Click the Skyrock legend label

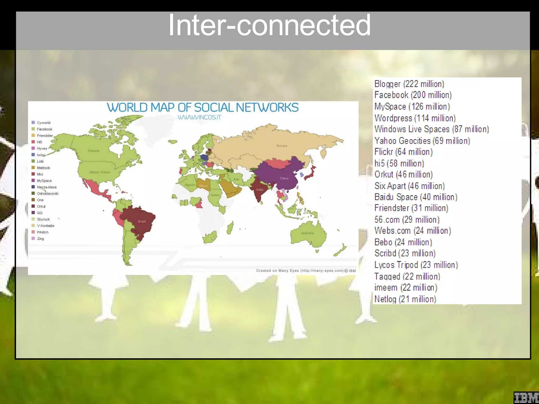click(43, 219)
